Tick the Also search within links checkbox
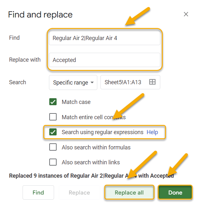Image resolution: width=200 pixels, height=205 pixels. tap(53, 162)
